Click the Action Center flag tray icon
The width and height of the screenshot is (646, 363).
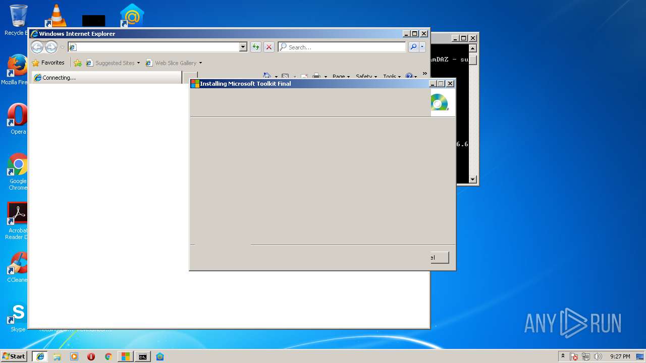[574, 356]
